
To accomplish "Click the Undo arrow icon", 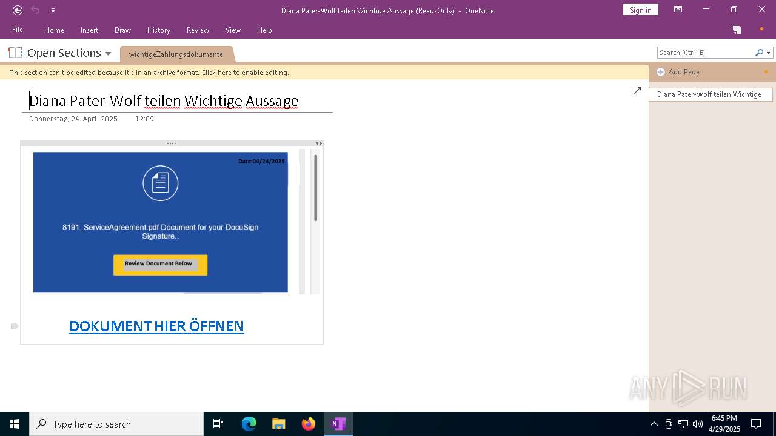I will [x=35, y=10].
